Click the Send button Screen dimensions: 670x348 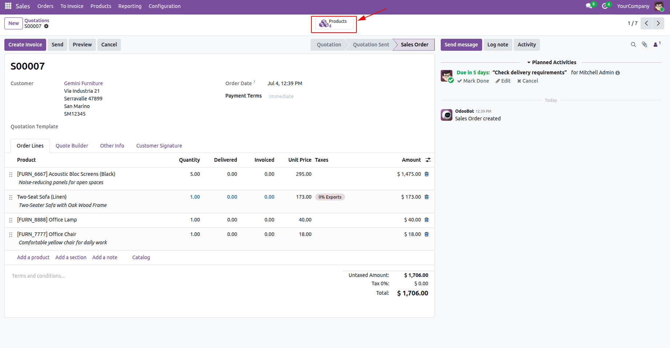point(57,45)
